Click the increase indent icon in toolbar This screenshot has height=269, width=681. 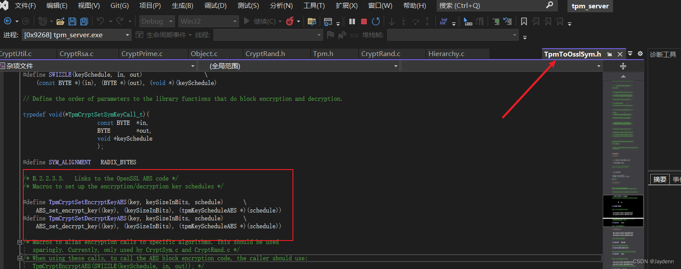point(496,21)
